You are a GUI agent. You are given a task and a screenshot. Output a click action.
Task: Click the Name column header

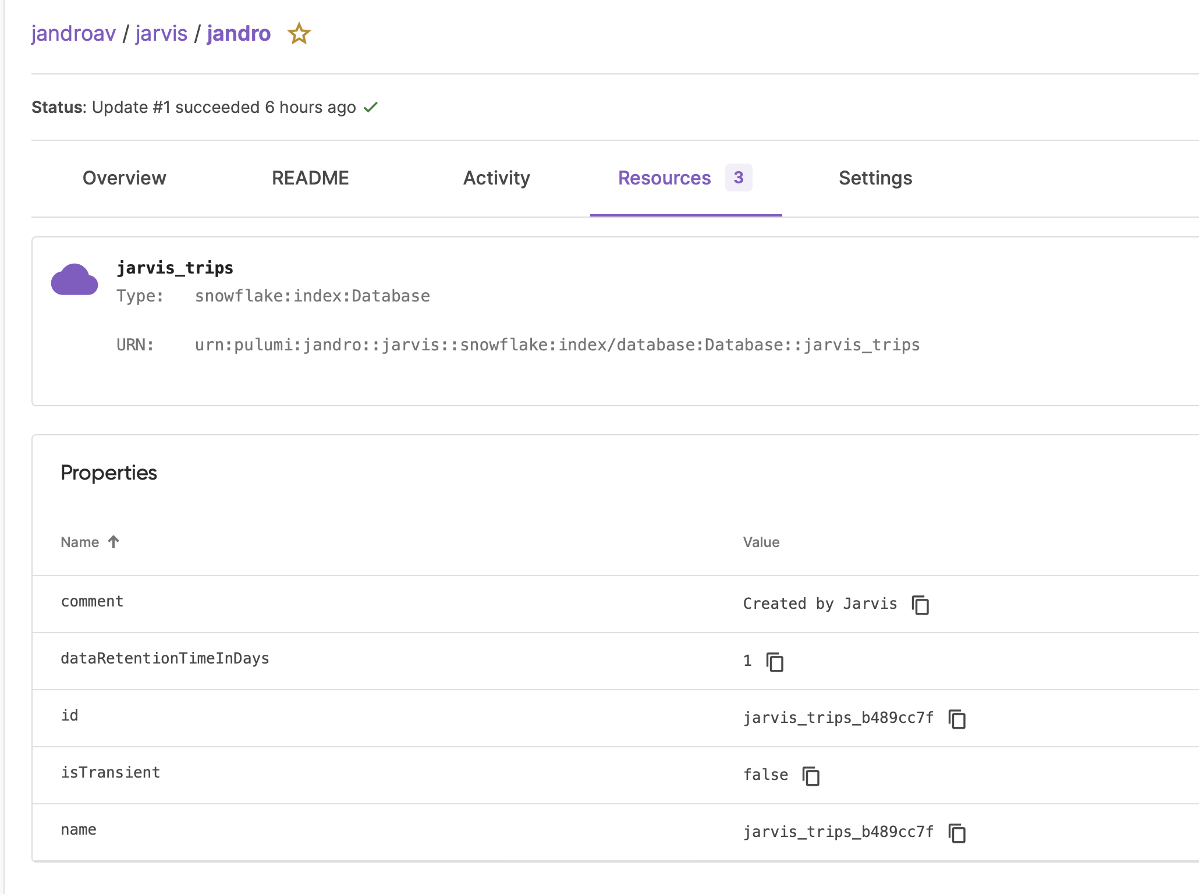coord(80,542)
